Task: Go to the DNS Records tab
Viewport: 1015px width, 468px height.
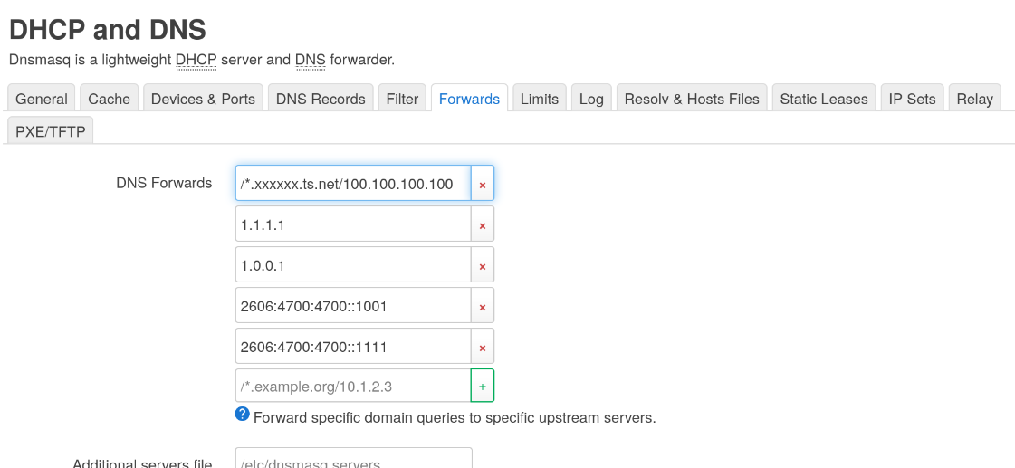Action: (321, 99)
